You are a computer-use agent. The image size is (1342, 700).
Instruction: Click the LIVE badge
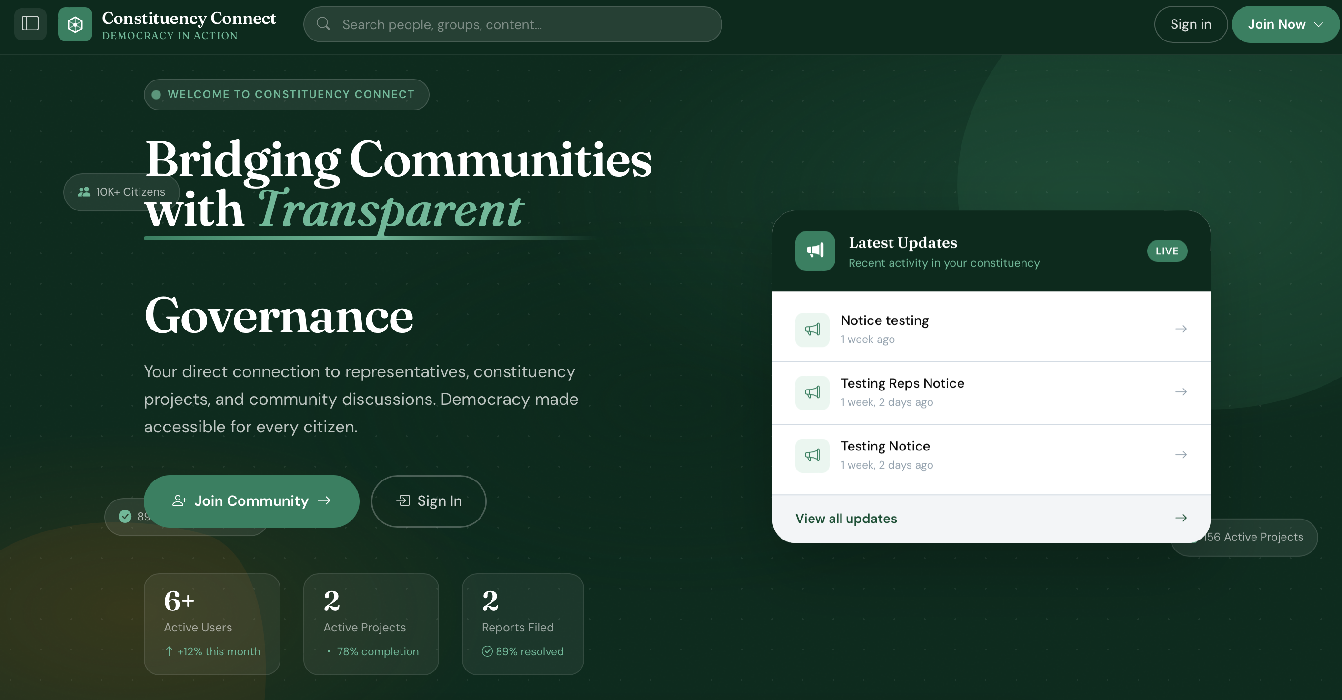(x=1167, y=251)
